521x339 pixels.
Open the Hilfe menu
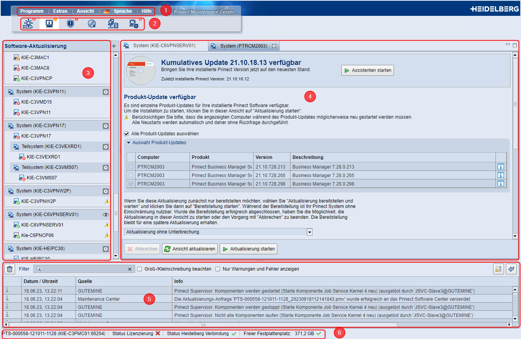(x=146, y=11)
